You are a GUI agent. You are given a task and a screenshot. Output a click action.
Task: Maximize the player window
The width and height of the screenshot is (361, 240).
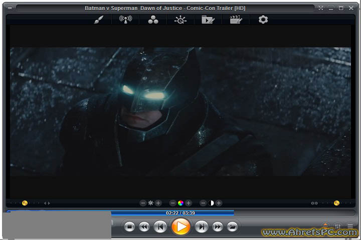(341, 8)
